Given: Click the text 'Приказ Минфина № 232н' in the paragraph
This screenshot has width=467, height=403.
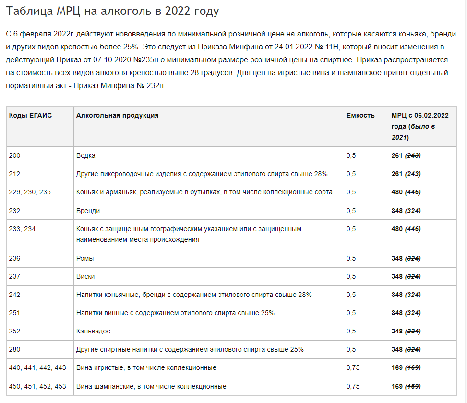Looking at the screenshot, I should tap(119, 86).
